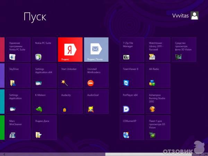Click the user avatar picture
Image resolution: width=208 pixels, height=156 pixels.
(x=195, y=15)
